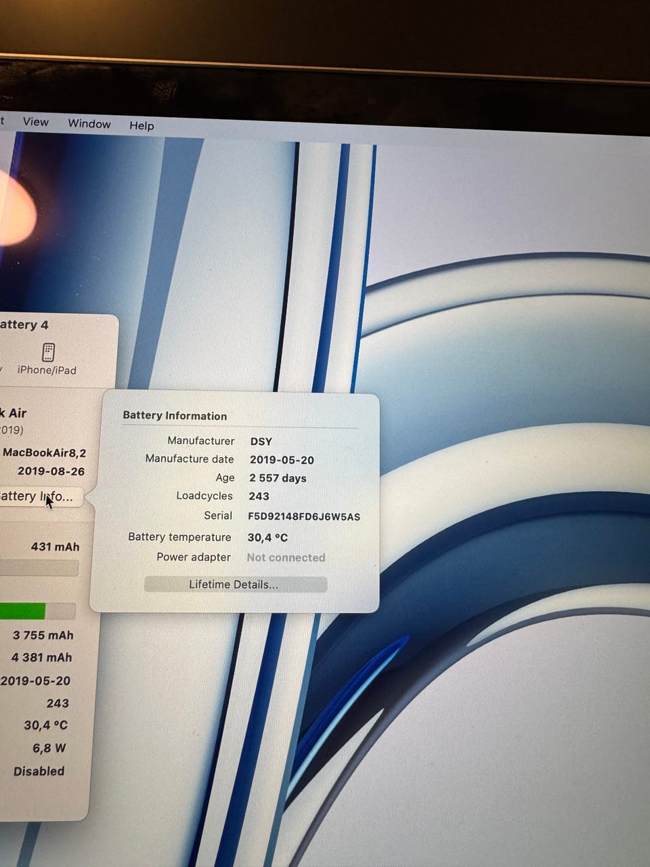
Task: Click the gray bar below 431 mAh
Action: (39, 568)
